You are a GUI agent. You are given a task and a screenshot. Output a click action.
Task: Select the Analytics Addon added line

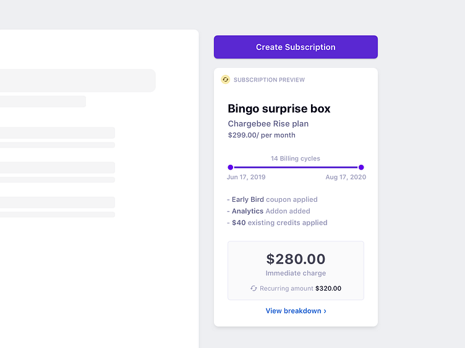coord(271,211)
